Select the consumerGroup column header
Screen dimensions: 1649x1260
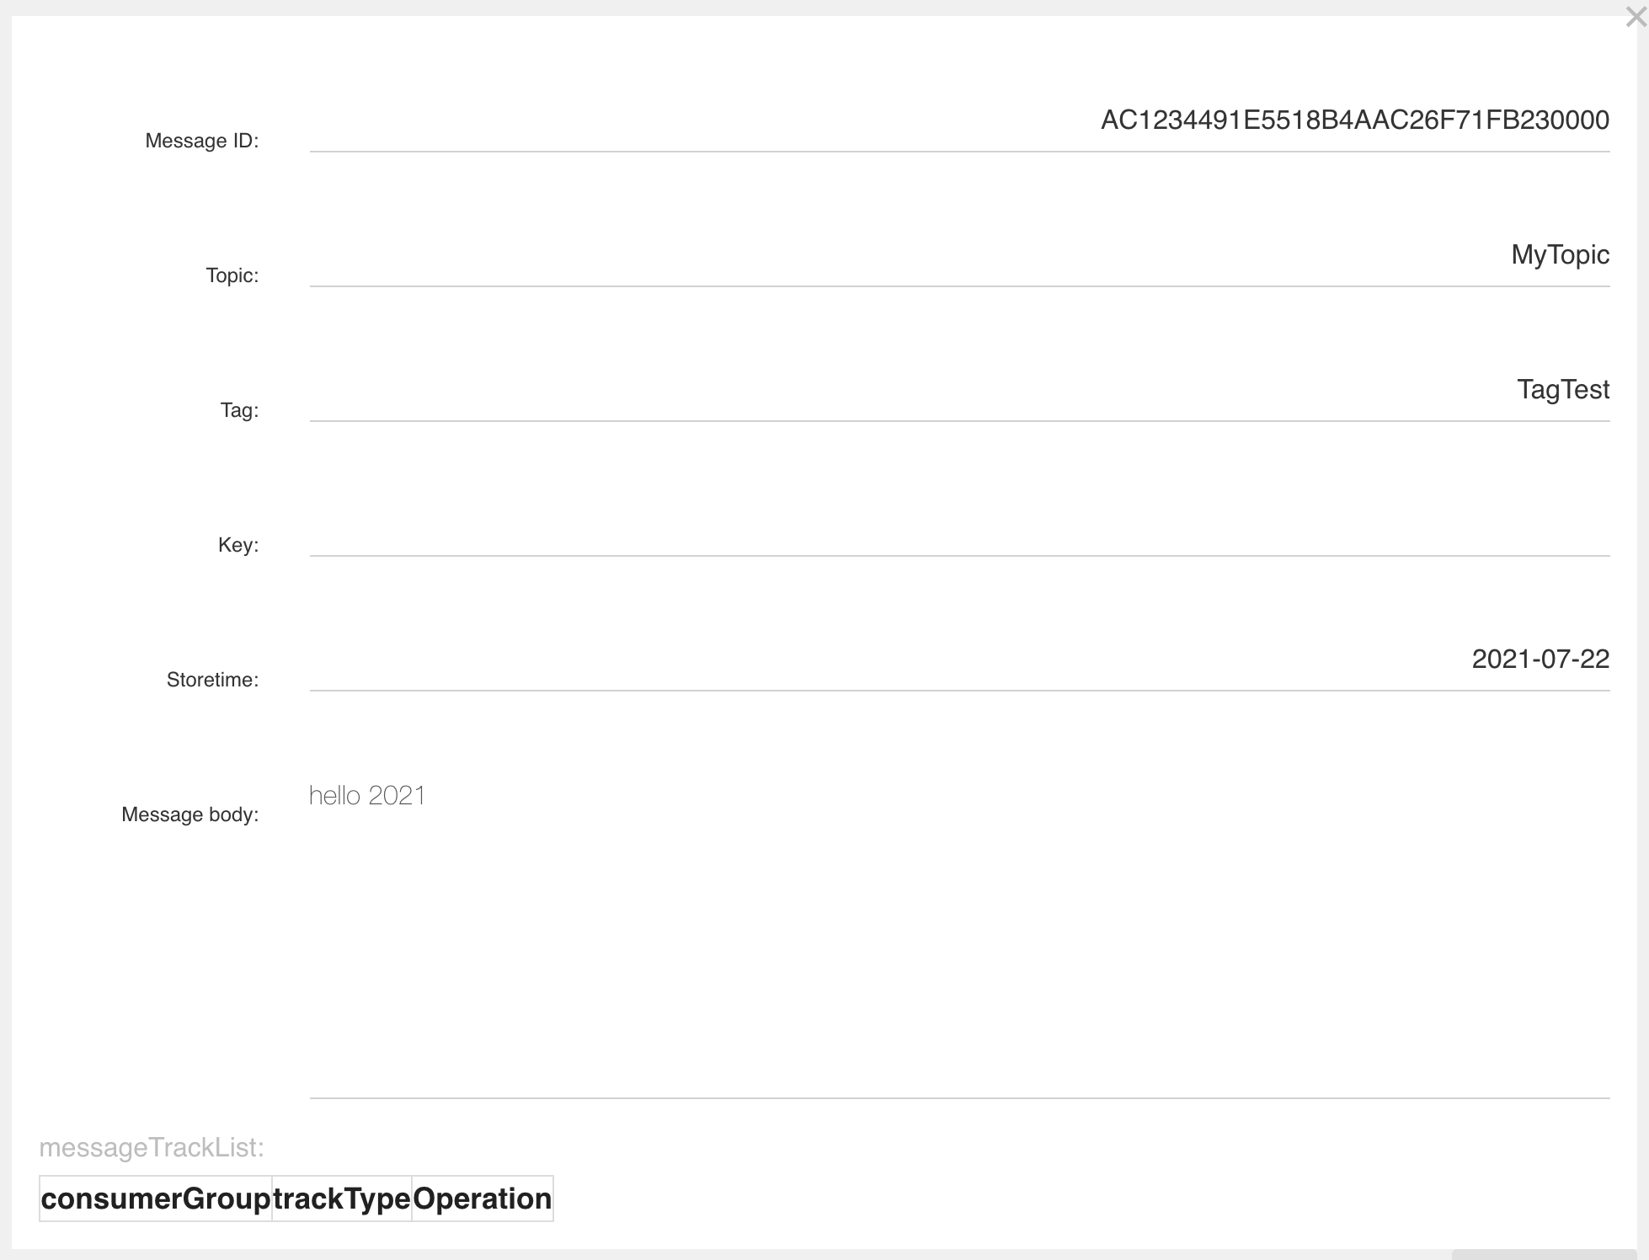point(156,1199)
